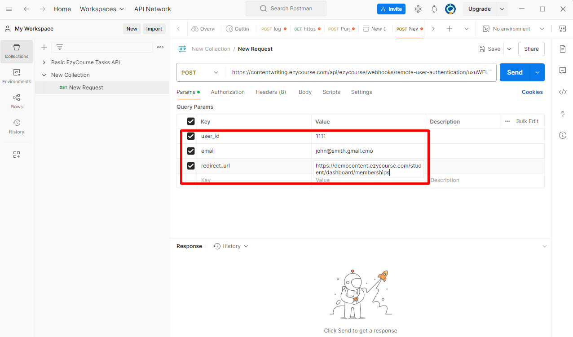Screen dimensions: 573x337
Task: Switch to the Settings tab
Action: pos(361,92)
